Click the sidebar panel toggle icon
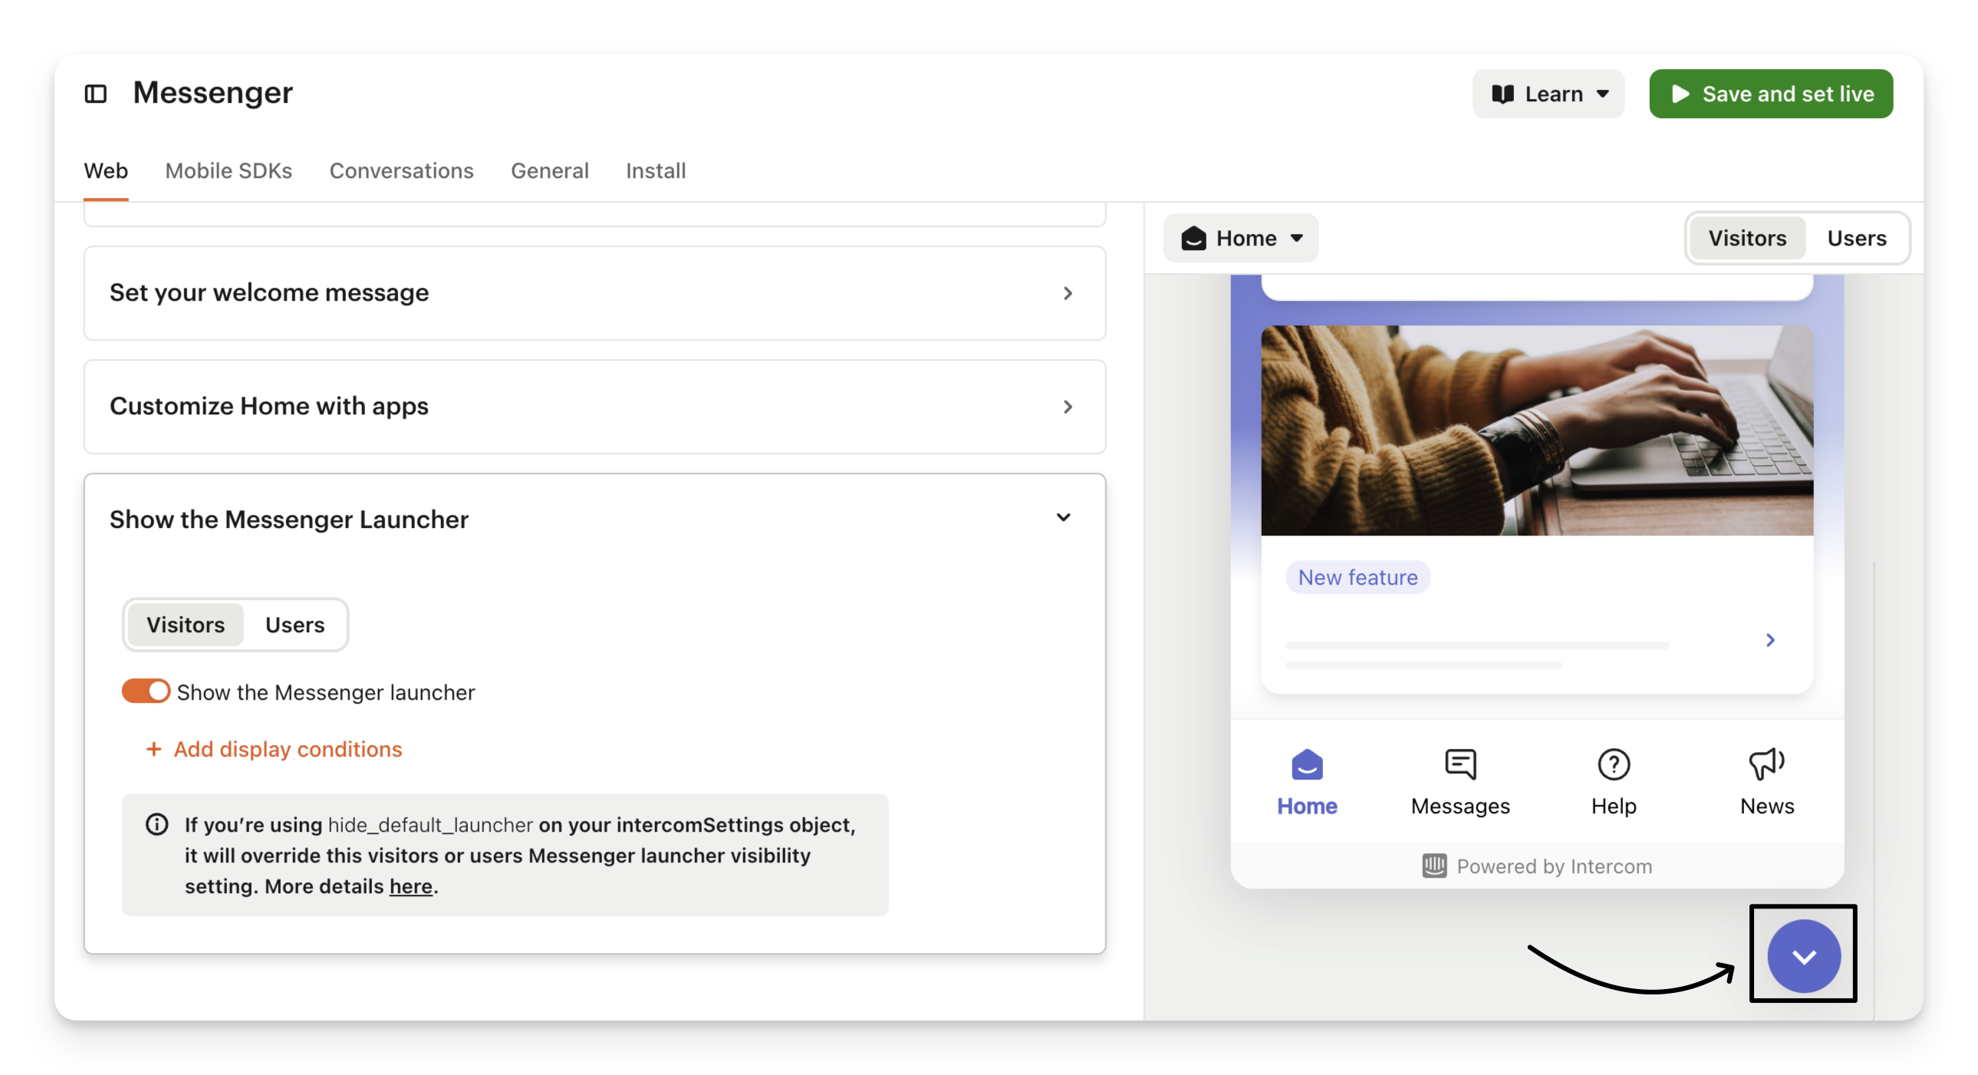Viewport: 1978px width, 1075px height. (95, 94)
